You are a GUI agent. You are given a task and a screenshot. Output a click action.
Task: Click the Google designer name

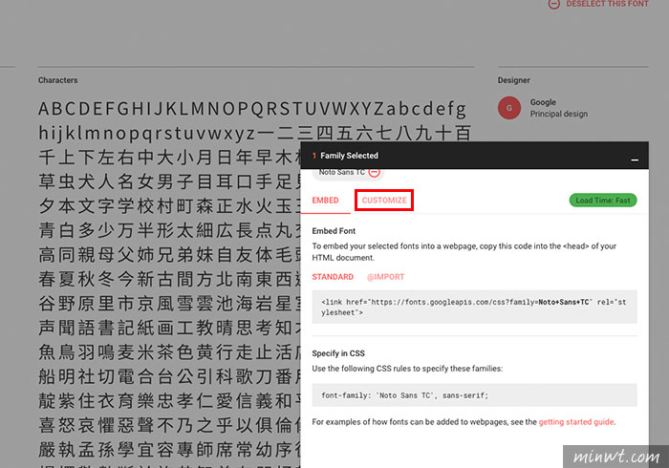[543, 102]
